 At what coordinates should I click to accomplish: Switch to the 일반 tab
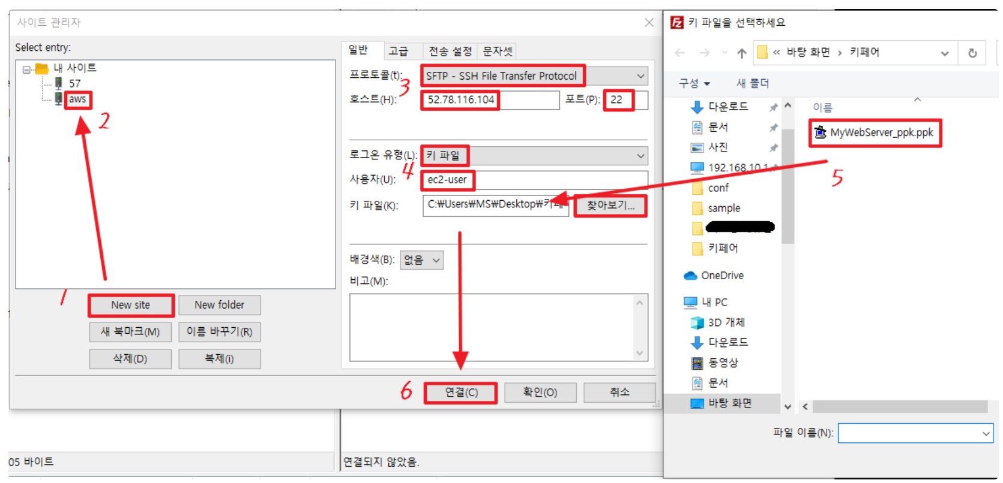click(x=358, y=50)
